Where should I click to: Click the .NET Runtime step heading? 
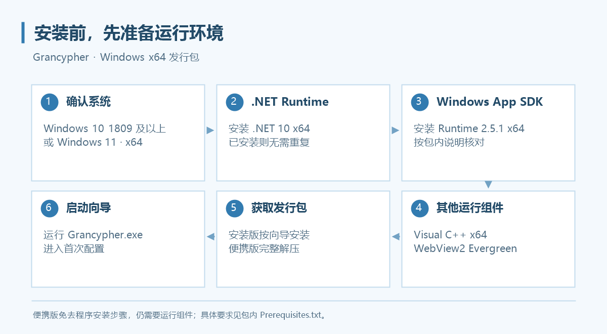290,102
